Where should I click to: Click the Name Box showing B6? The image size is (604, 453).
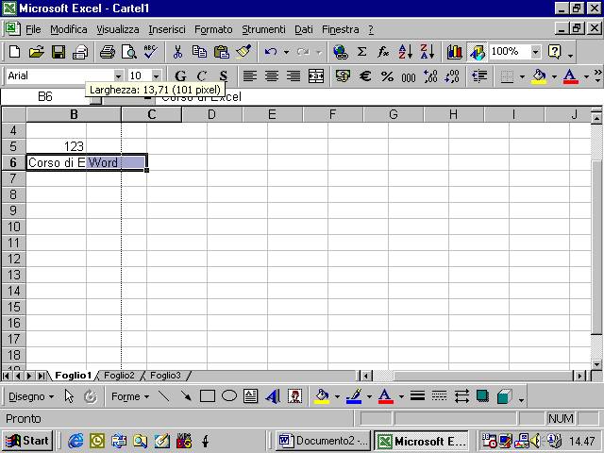coord(45,96)
